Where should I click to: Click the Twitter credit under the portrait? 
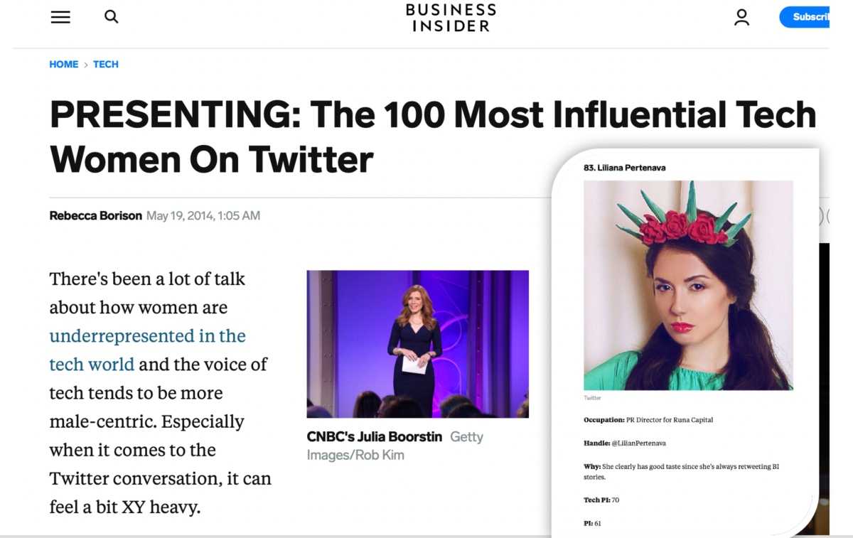coord(592,398)
